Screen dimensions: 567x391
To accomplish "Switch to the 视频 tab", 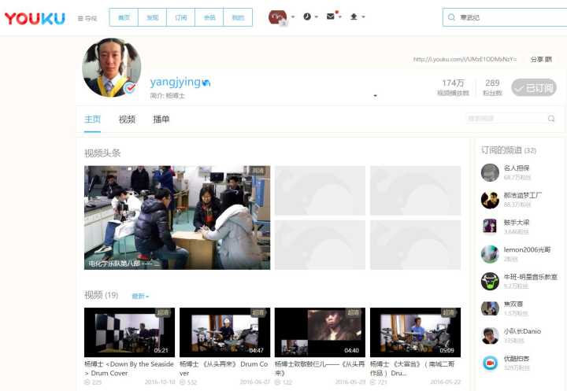I will pyautogui.click(x=127, y=120).
